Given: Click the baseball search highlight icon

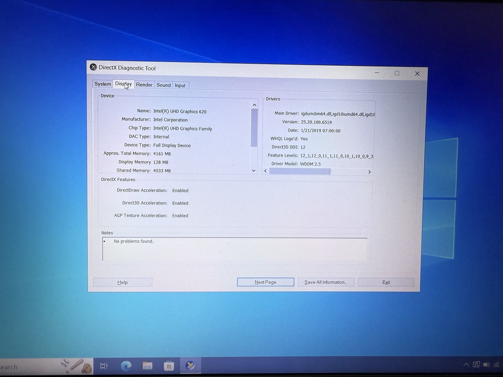Looking at the screenshot, I should [x=77, y=366].
